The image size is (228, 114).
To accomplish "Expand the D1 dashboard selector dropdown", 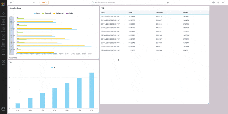I will [34, 3].
